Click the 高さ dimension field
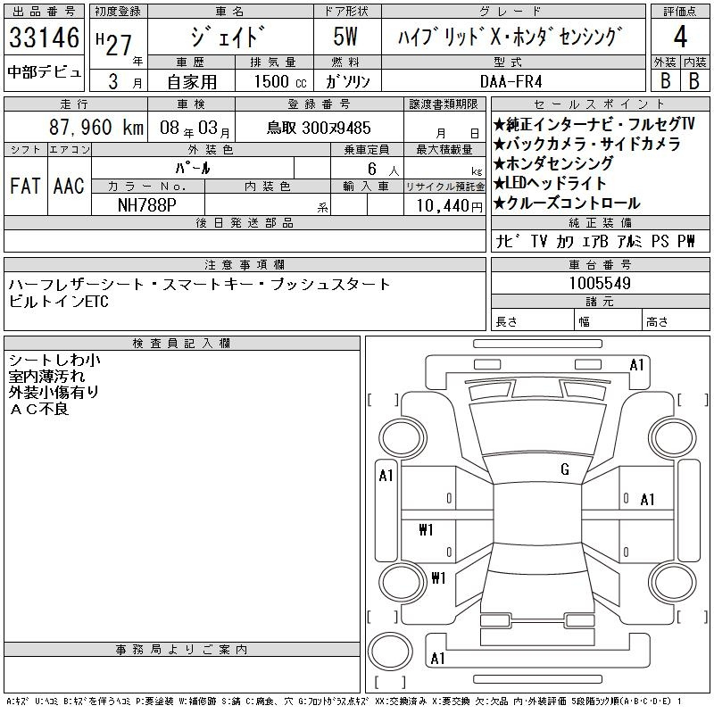Viewport: 714px width, 714px height. [x=676, y=320]
